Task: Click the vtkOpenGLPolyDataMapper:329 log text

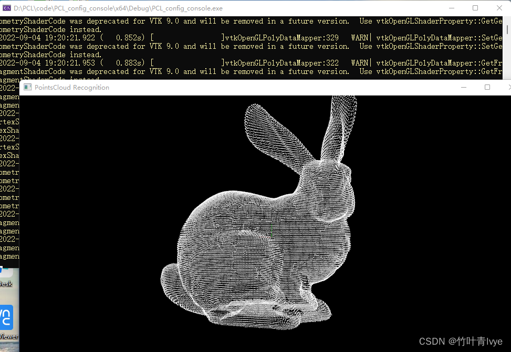Action: [x=282, y=38]
